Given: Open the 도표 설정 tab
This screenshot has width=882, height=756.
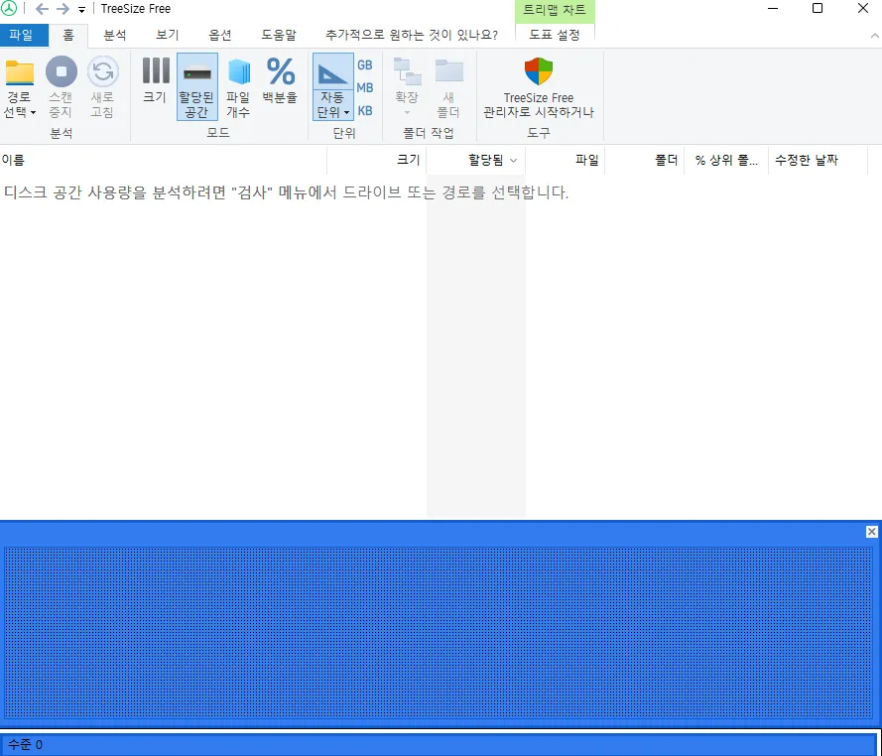Looking at the screenshot, I should point(555,35).
